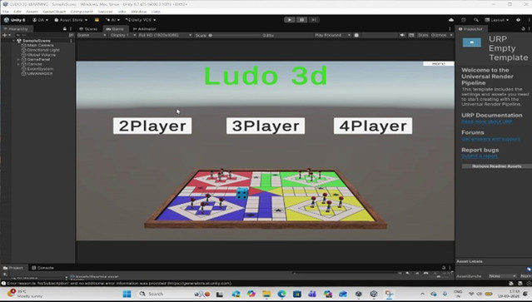
Task: Open the Layout dropdown
Action: (497, 20)
